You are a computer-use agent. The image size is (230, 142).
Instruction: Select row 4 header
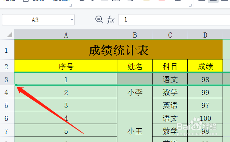coord(7,92)
